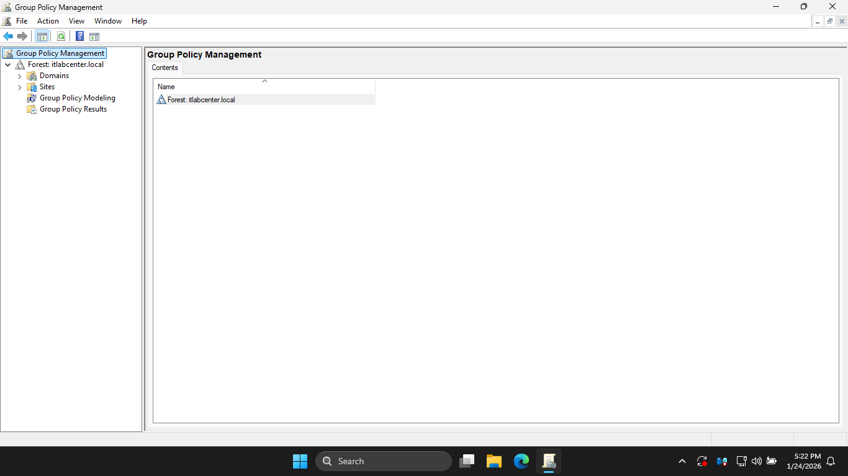Viewport: 848px width, 476px height.
Task: Open Help using the blue question mark icon
Action: 79,37
